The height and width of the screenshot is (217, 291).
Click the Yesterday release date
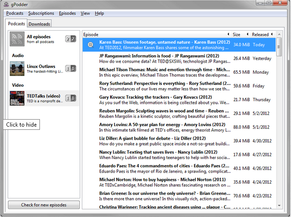pyautogui.click(x=262, y=58)
